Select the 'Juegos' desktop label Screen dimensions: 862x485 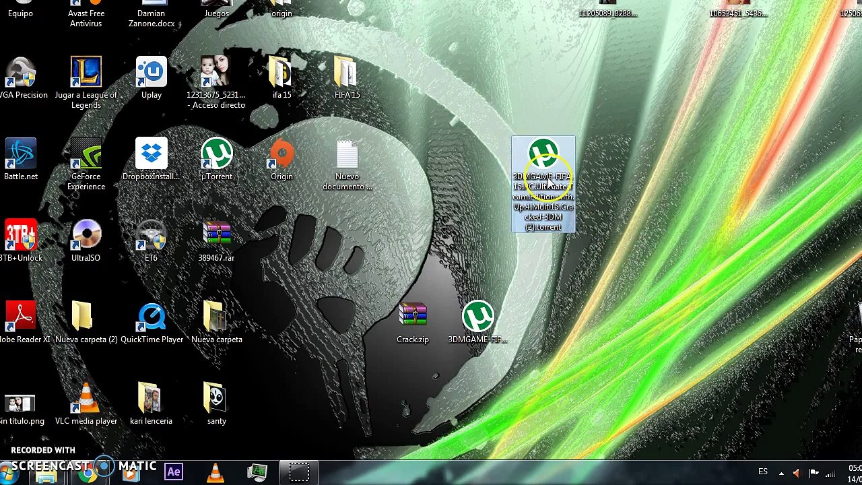(216, 13)
